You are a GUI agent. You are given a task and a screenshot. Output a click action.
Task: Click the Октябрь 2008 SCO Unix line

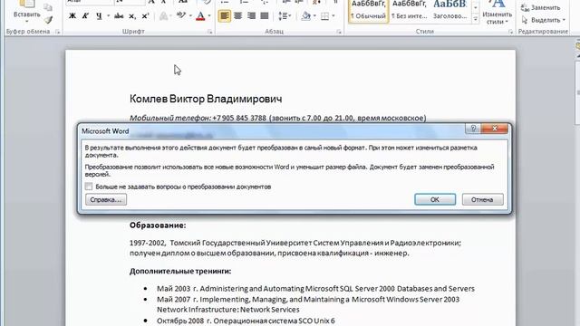click(246, 321)
